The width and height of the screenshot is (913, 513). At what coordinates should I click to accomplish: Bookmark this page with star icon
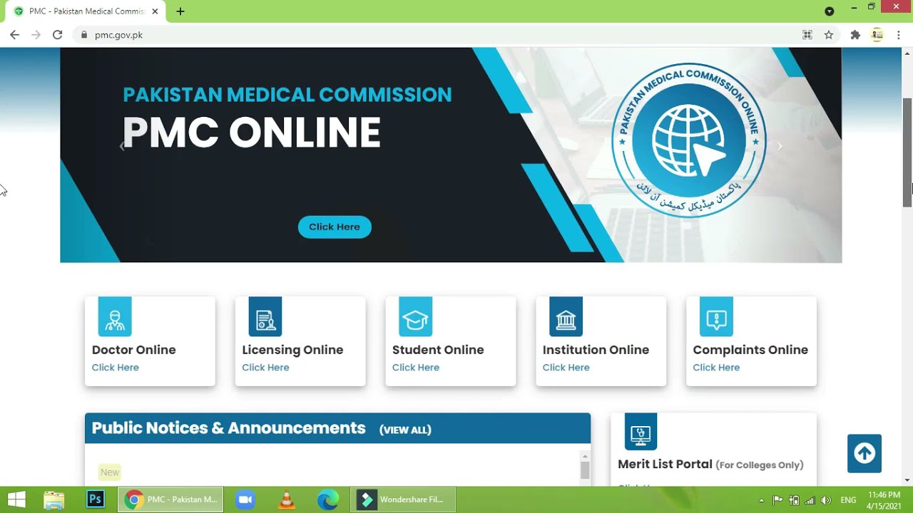pos(829,35)
